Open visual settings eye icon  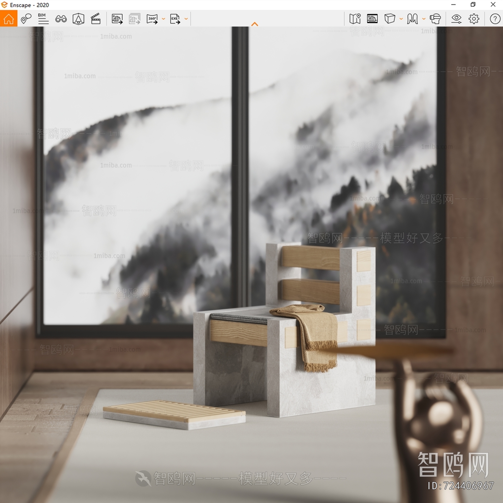tap(456, 19)
